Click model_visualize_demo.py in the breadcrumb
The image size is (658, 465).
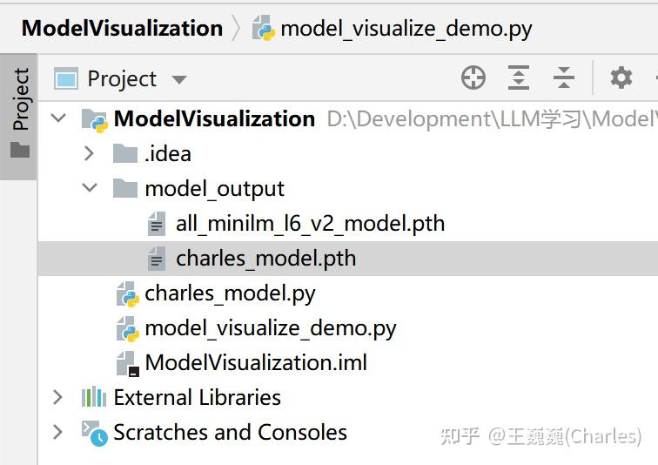click(406, 28)
